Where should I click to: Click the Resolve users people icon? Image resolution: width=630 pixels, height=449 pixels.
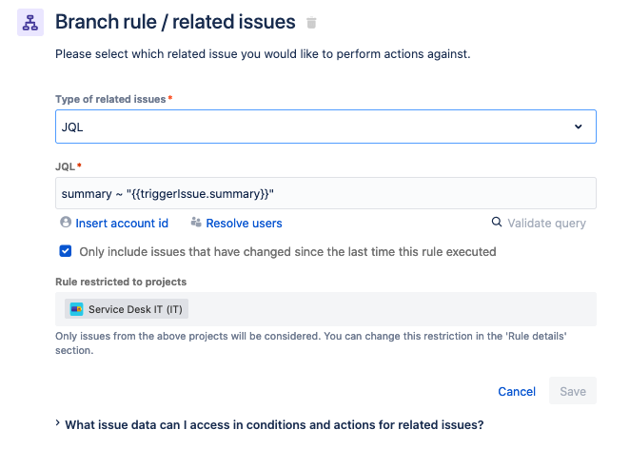coord(196,223)
